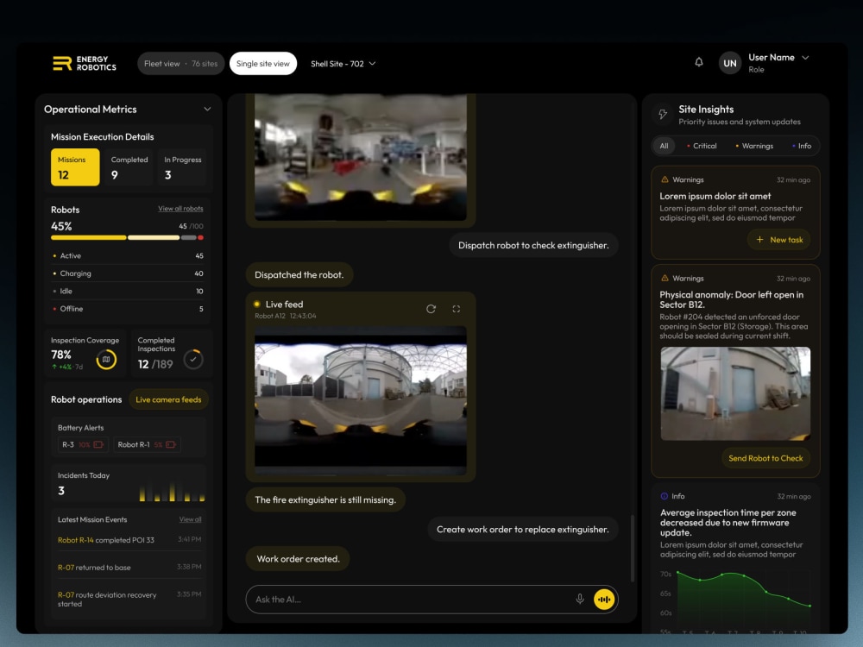
Task: Click the yellow Live feed status dot
Action: [x=257, y=304]
